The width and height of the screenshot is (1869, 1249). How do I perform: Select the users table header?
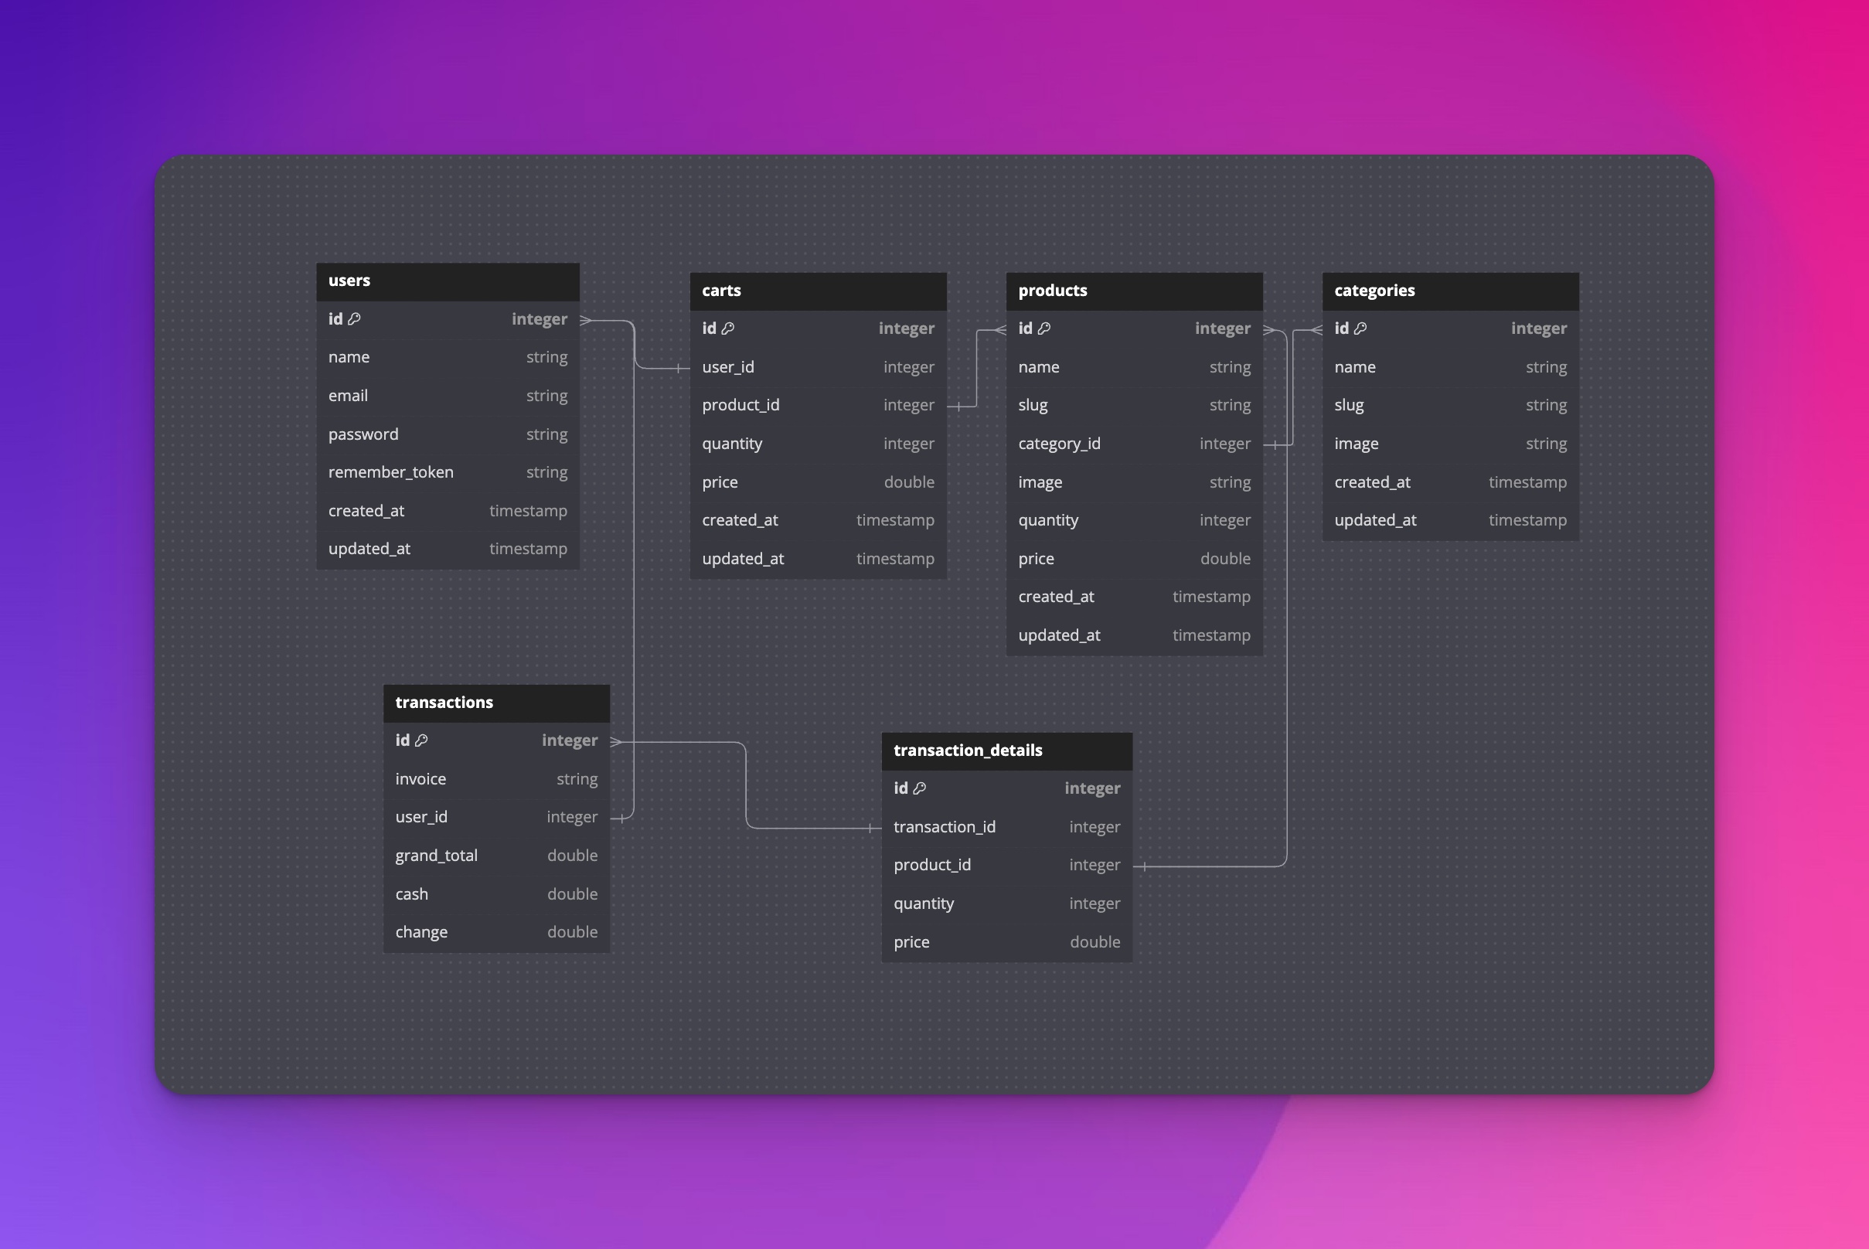448,281
